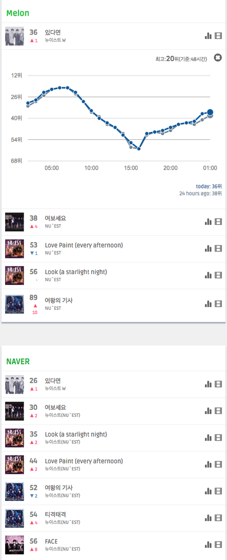Select the lowest data point on rank chart

pyautogui.click(x=139, y=148)
